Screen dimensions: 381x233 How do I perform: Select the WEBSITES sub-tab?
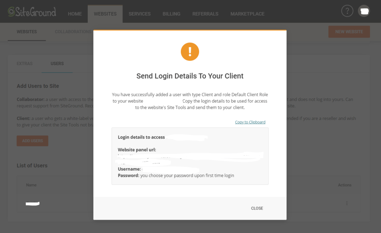tap(27, 32)
